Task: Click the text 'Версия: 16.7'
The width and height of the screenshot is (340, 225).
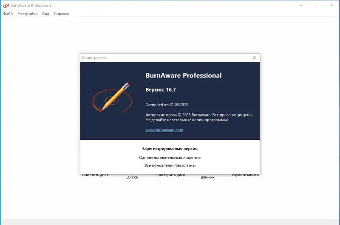Action: (x=161, y=90)
